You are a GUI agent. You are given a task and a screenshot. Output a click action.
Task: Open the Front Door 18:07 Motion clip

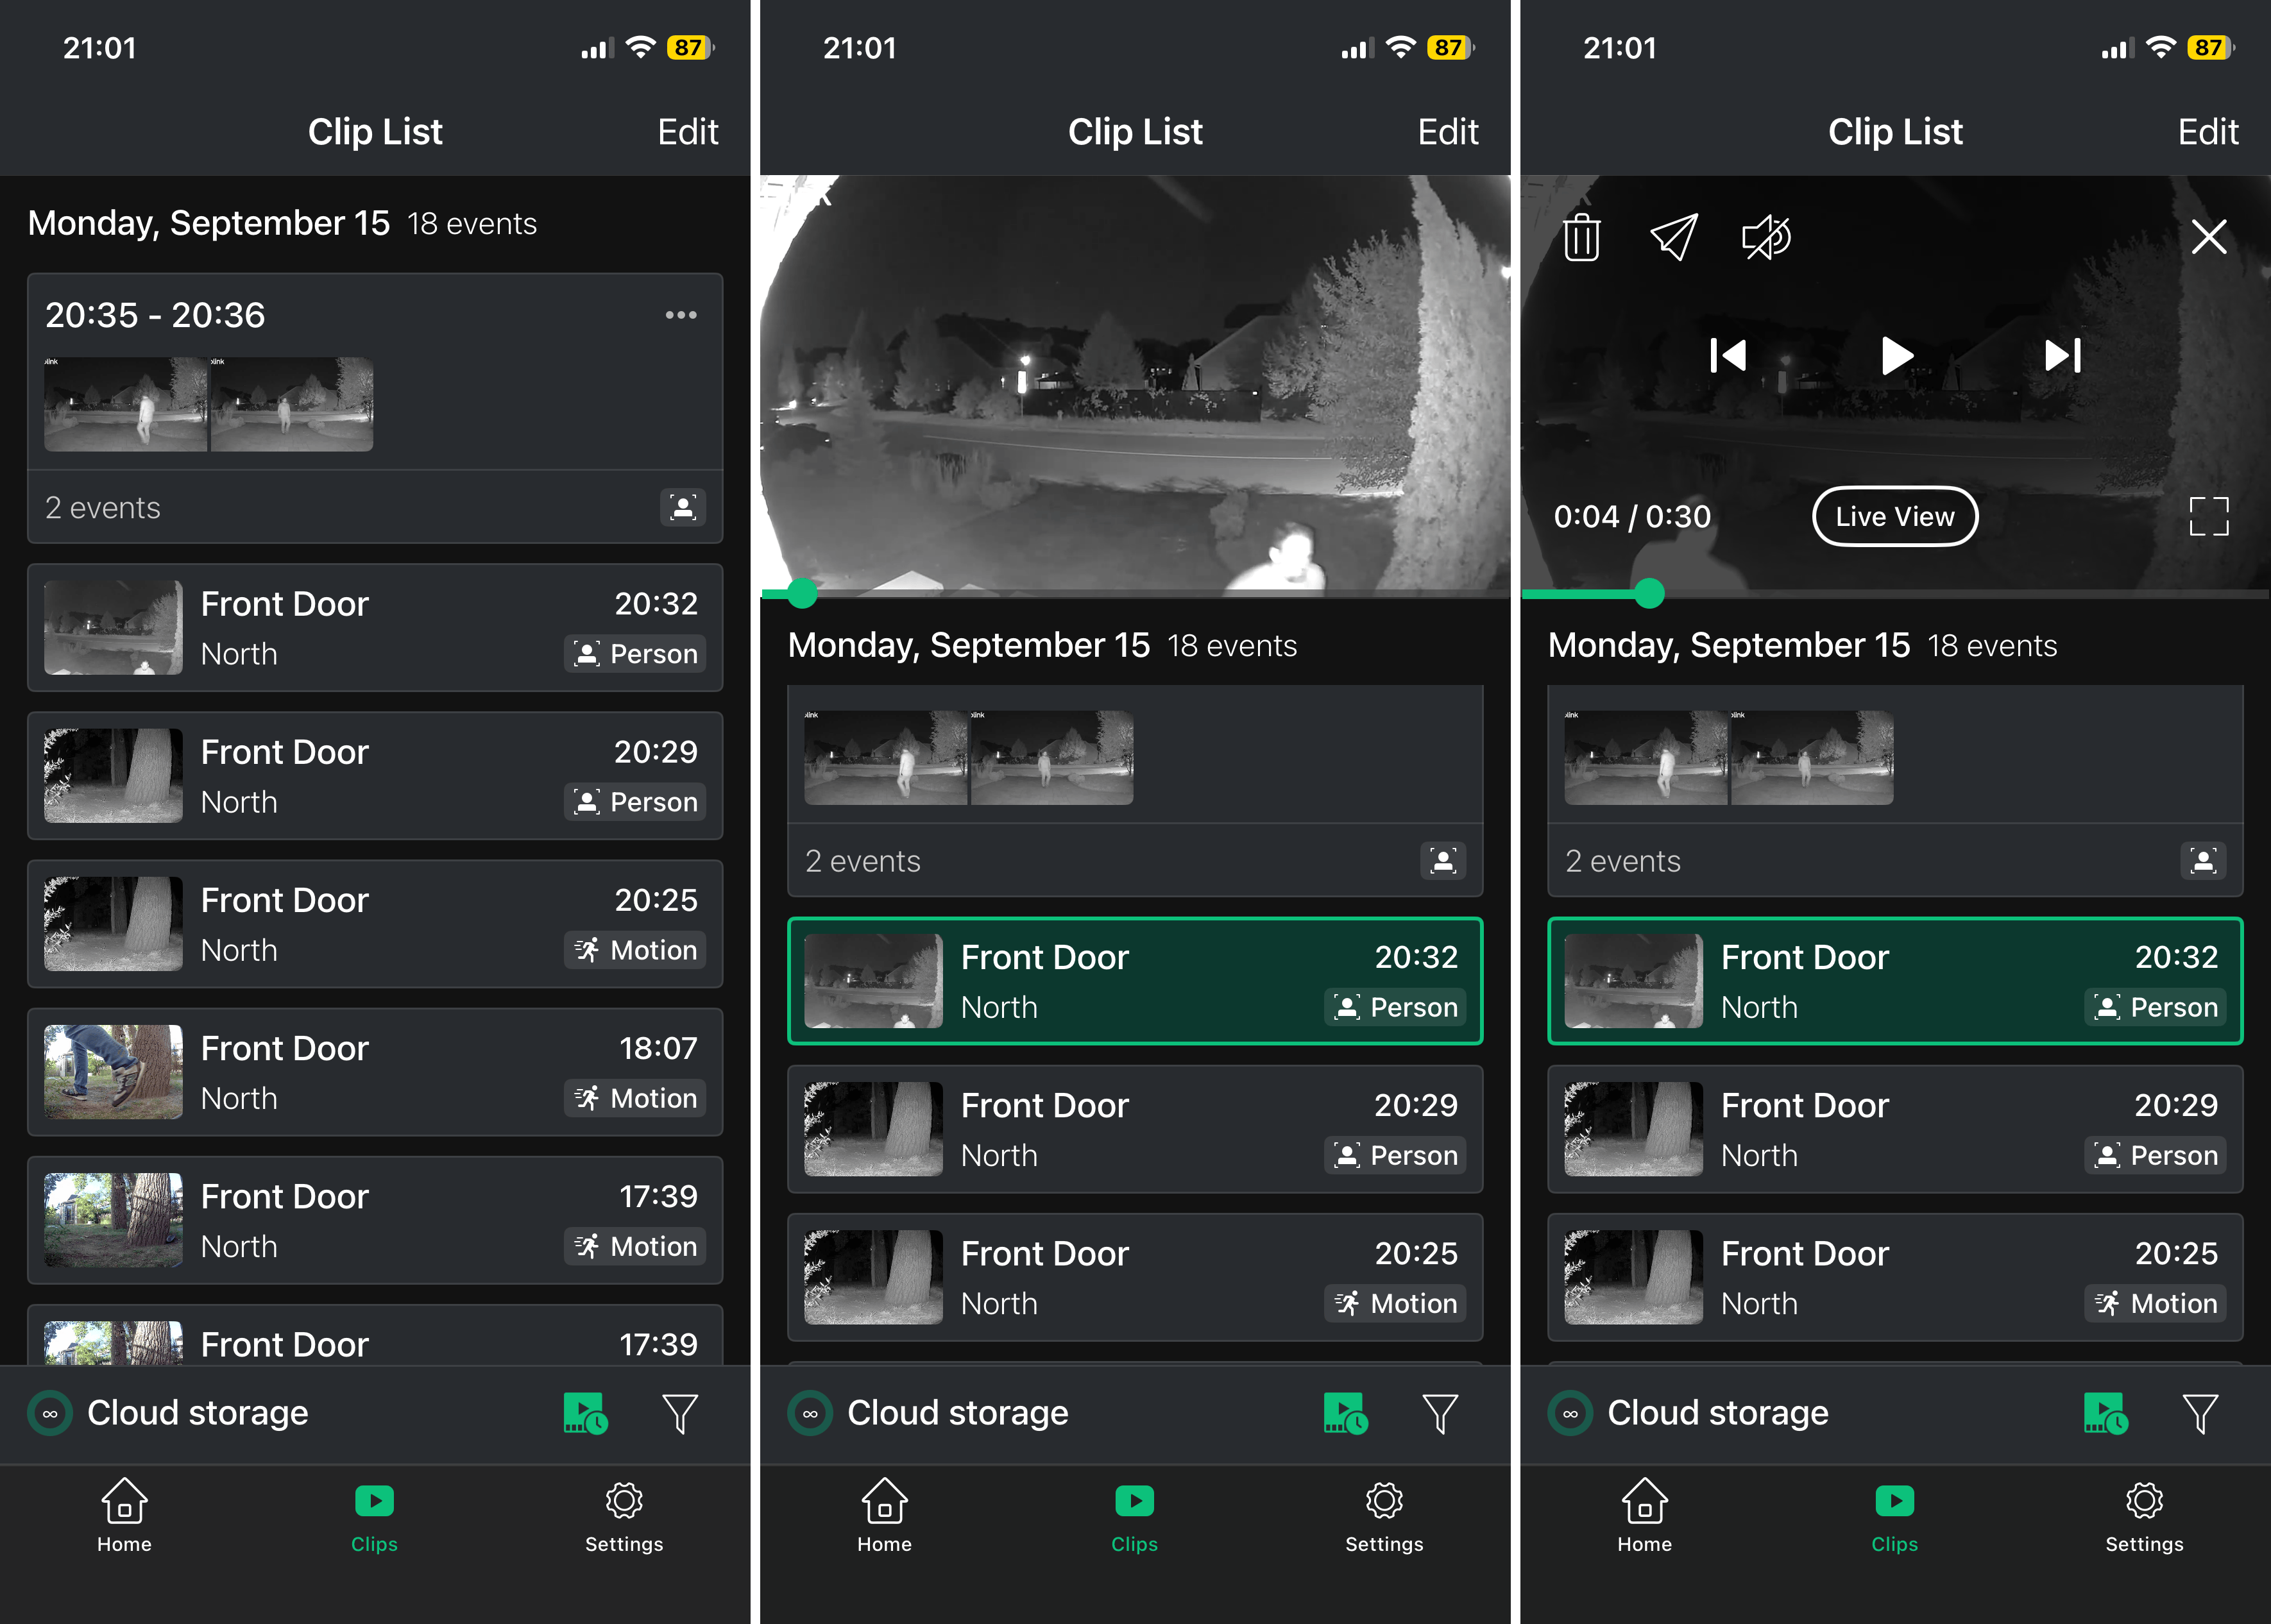(375, 1072)
